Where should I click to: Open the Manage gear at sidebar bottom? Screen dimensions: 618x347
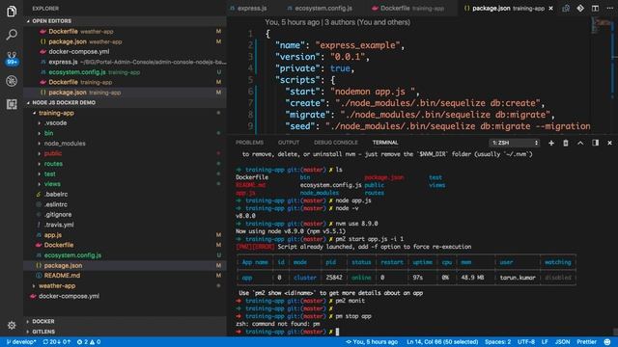pos(12,325)
